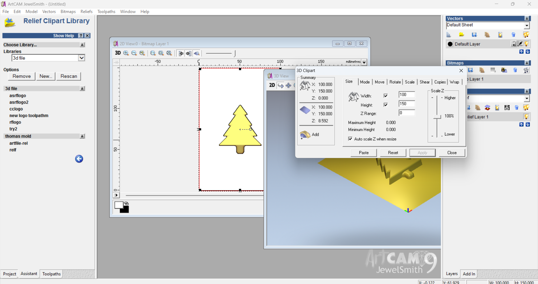Toggle Default Layer visibility light bulb
This screenshot has height=284, width=538.
point(527,44)
